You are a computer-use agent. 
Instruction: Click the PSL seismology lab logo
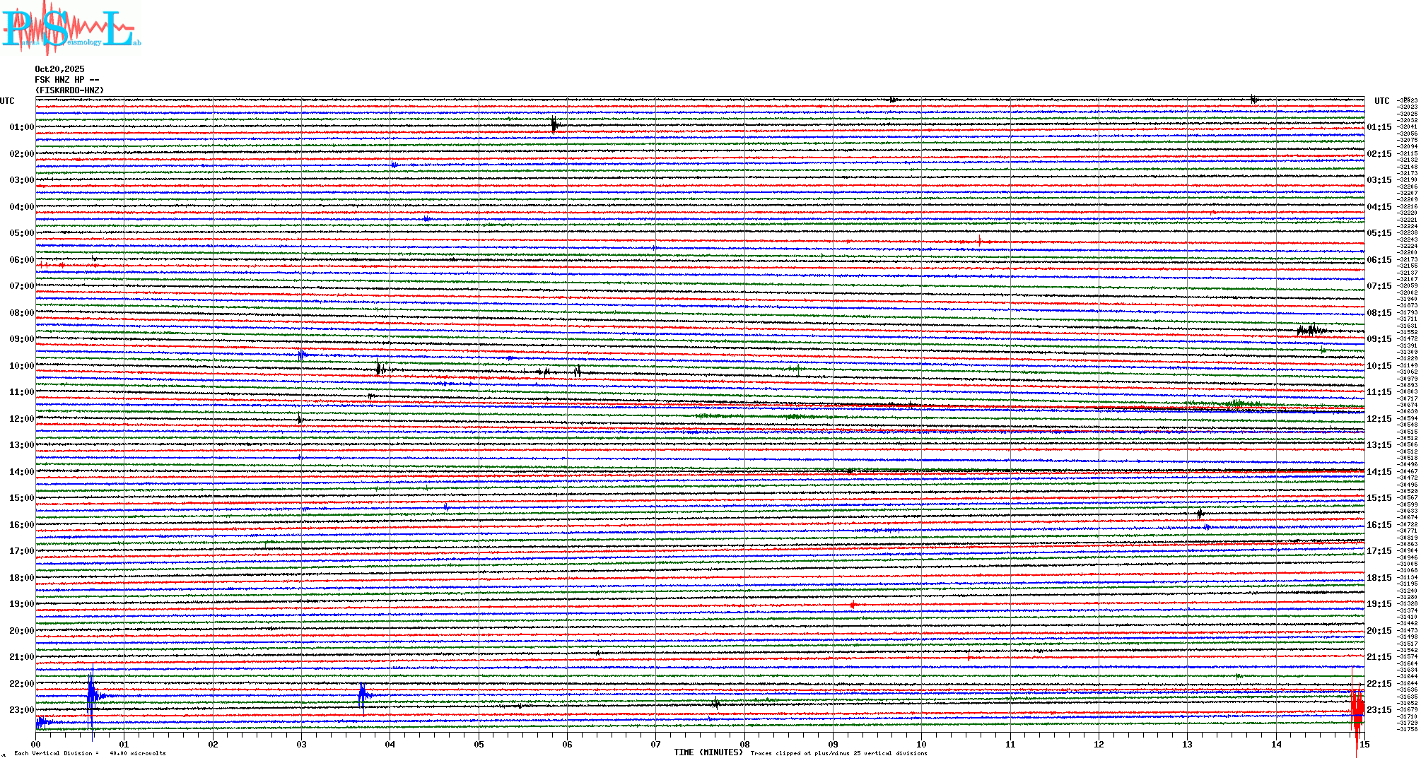pyautogui.click(x=71, y=28)
